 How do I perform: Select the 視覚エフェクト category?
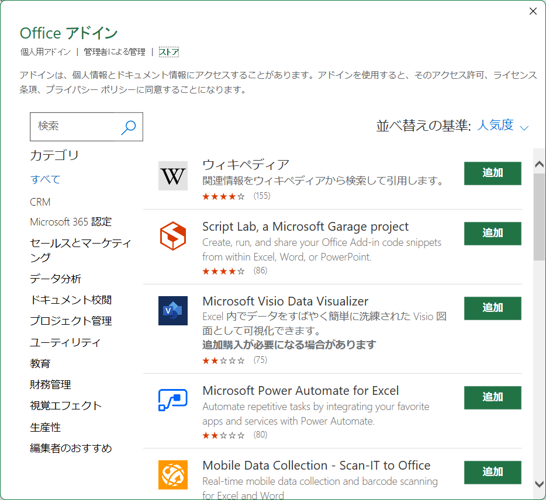(66, 406)
